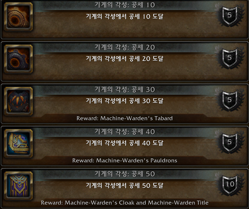Select the 기계의 각성: 공세 40 title
The height and width of the screenshot is (209, 249).
(x=124, y=132)
